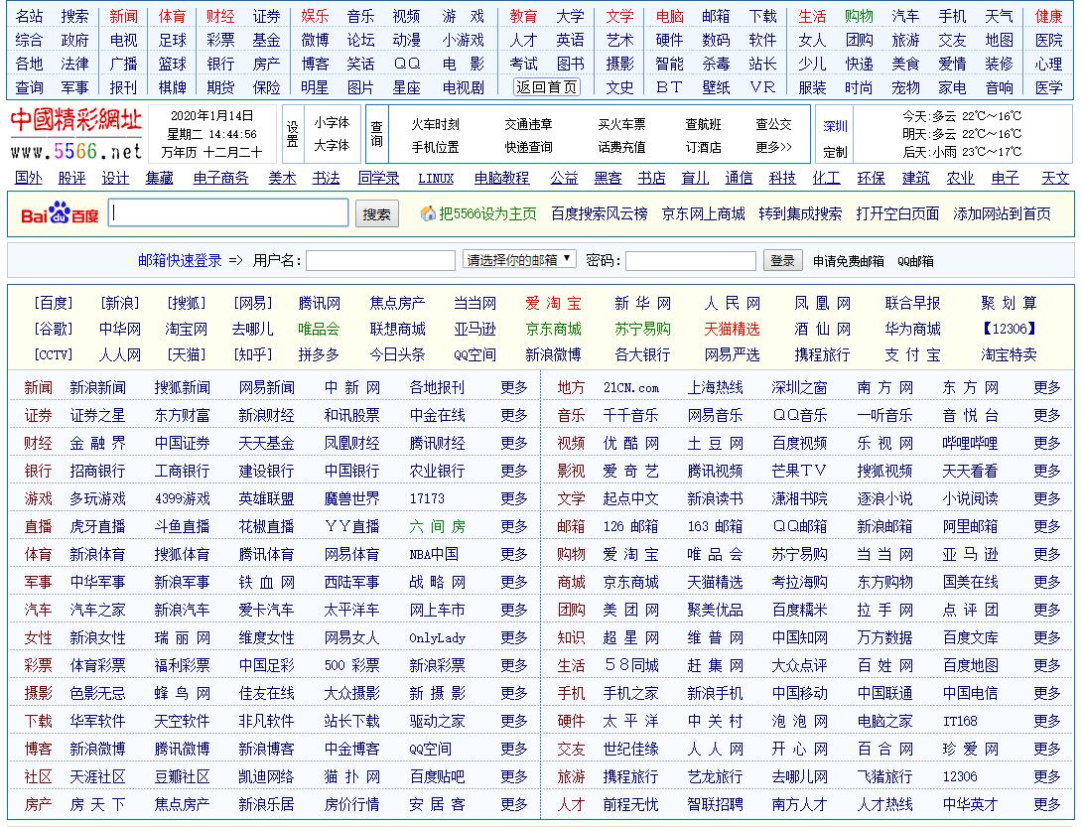This screenshot has height=827, width=1083.
Task: Click the 登录 mailbox login button
Action: click(782, 260)
